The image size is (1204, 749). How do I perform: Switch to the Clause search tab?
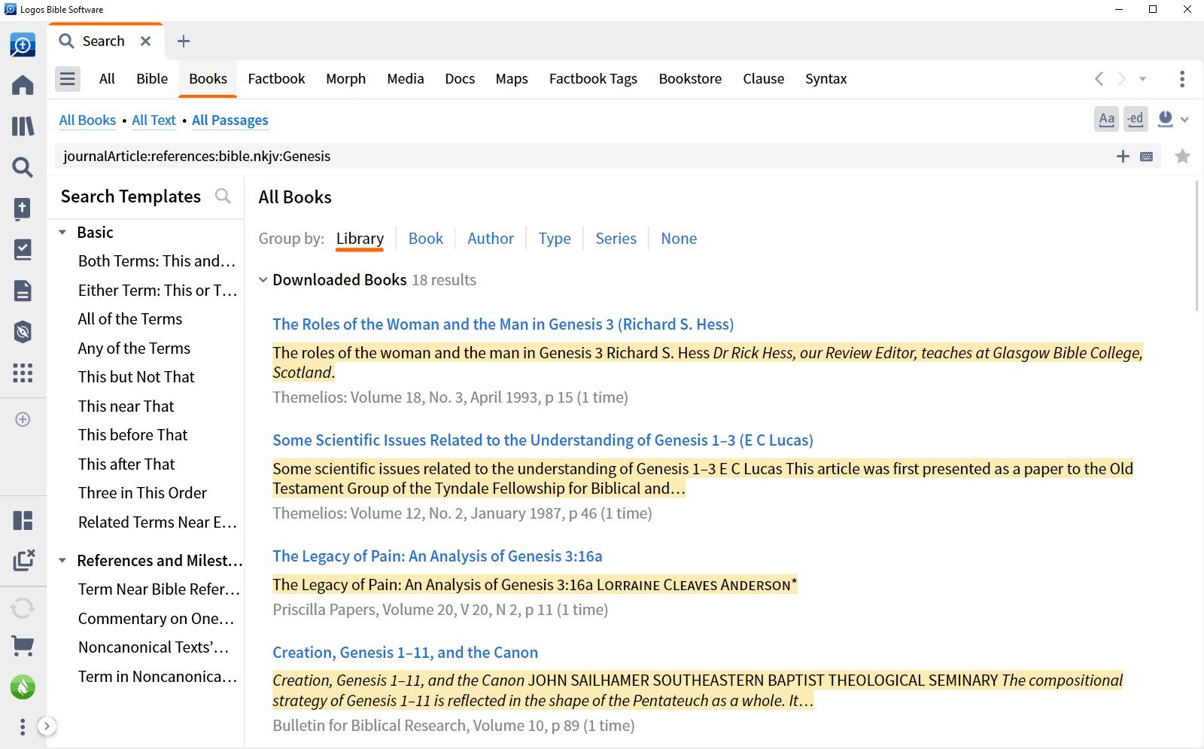point(763,78)
